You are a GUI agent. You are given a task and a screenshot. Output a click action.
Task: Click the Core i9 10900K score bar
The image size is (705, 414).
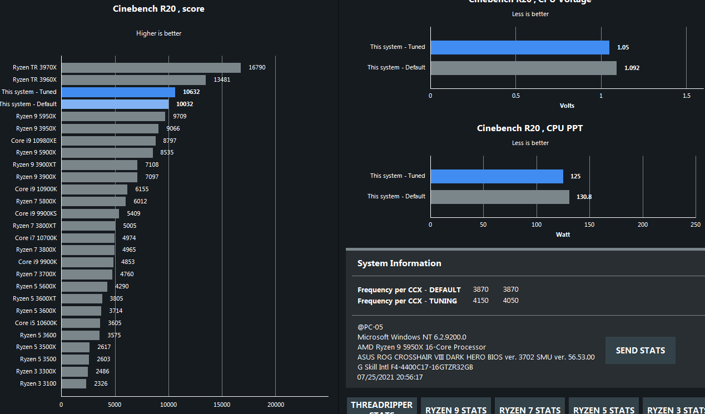[94, 189]
